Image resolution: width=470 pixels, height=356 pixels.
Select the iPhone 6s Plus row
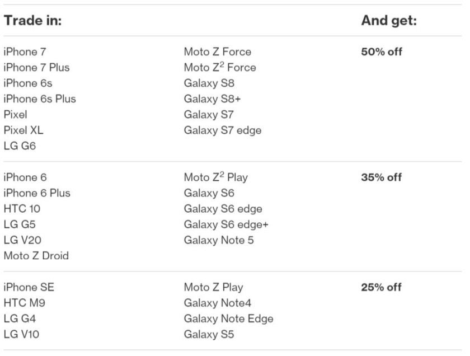pos(40,99)
